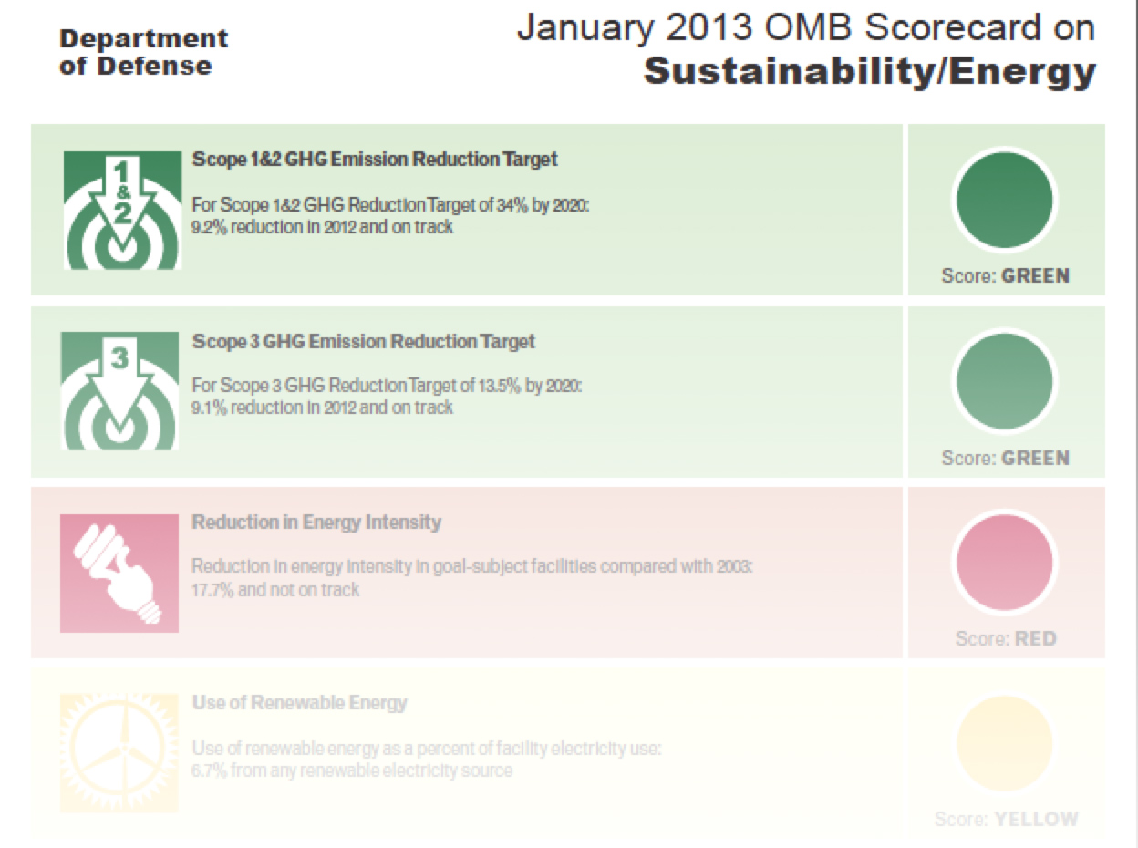Click the Sustainability/Energy bold title
This screenshot has width=1138, height=848.
870,72
